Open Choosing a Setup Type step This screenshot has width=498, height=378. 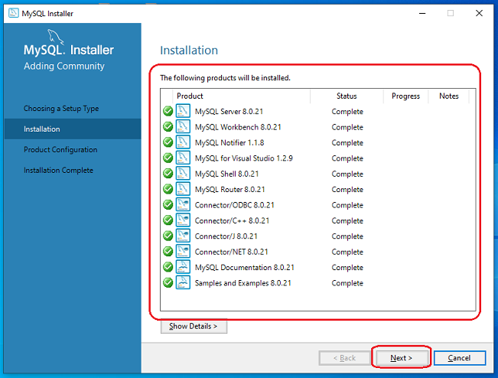pos(61,109)
